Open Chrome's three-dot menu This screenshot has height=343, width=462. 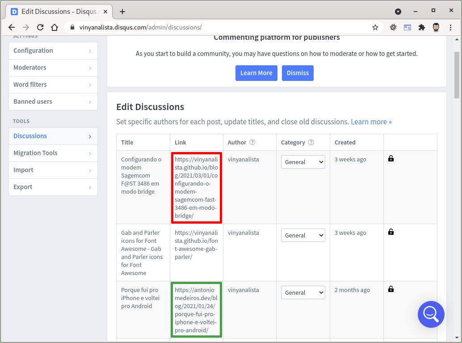450,27
